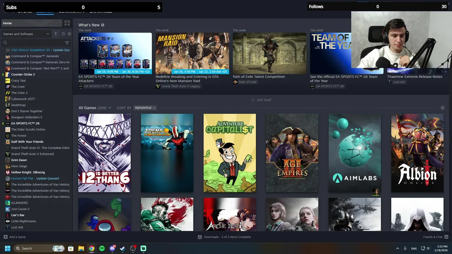This screenshot has height=254, width=452.
Task: Select Clair Obscur: Expedition 33 in list
Action: 37,50
